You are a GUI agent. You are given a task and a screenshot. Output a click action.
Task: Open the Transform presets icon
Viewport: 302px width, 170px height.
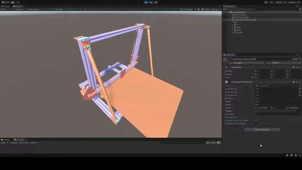[297, 67]
